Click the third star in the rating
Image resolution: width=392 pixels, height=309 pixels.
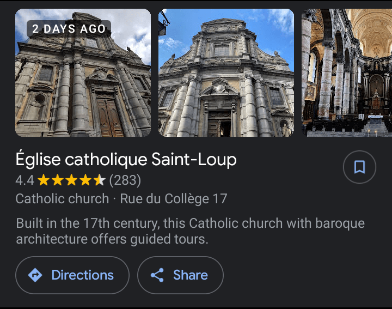click(x=72, y=180)
